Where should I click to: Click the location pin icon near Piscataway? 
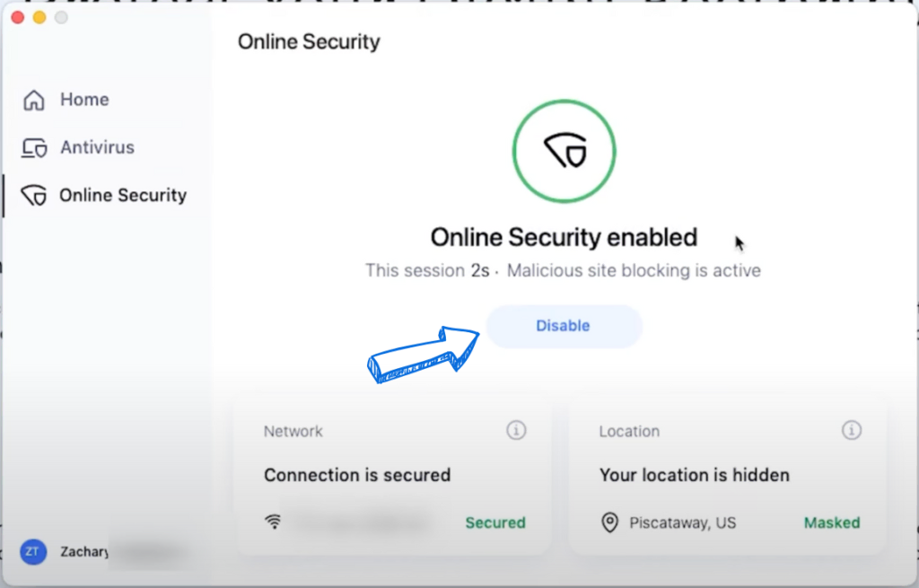point(609,522)
